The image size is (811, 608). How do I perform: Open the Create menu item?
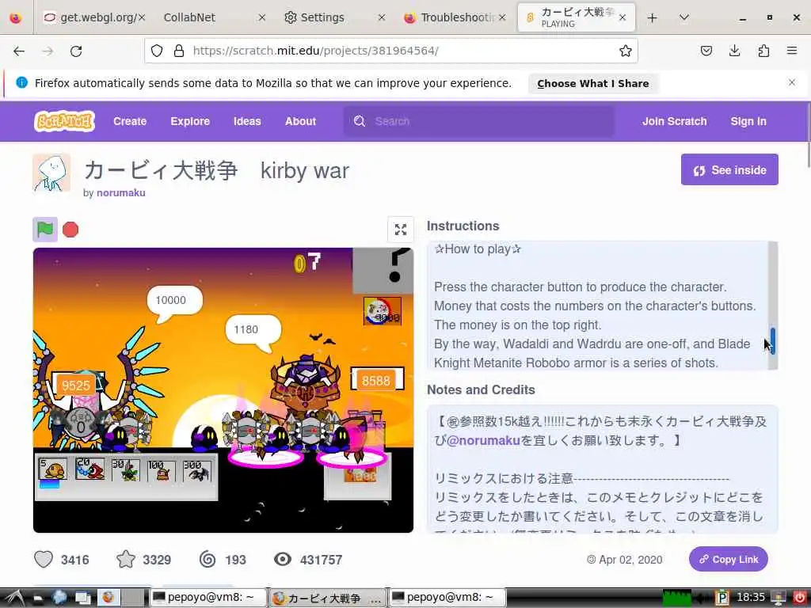click(x=130, y=121)
